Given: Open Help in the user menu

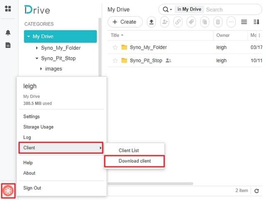Looking at the screenshot, I should click(28, 163).
